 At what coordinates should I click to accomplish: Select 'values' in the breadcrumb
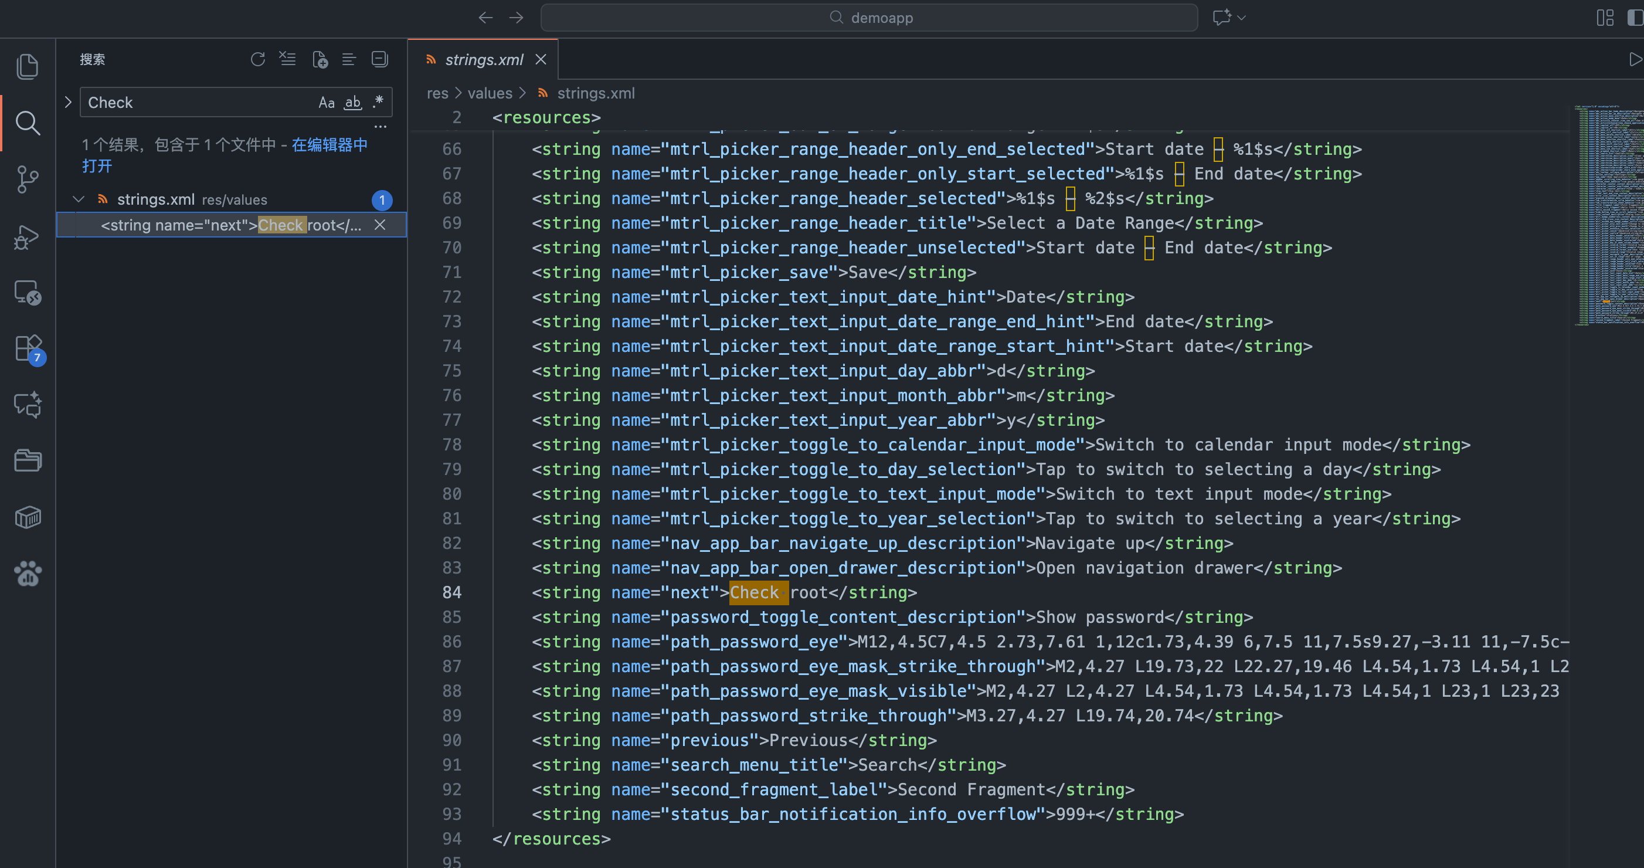point(490,93)
